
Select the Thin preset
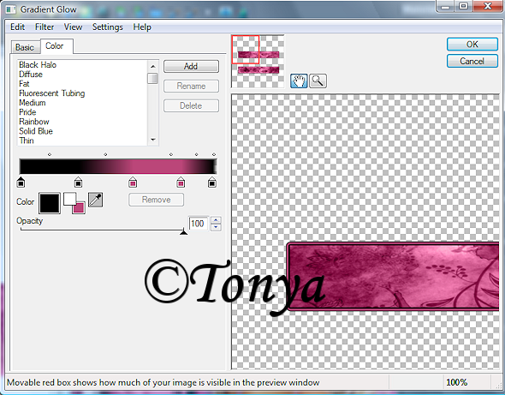pos(27,141)
